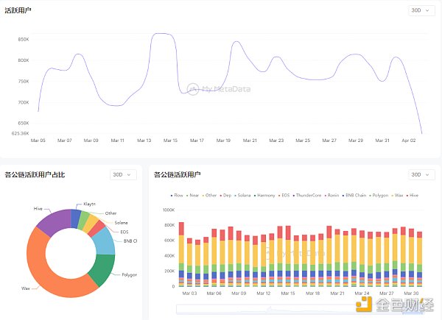Screen dimensions: 442x320
Task: Open the 30D dropdown for 活跃用户 chart
Action: [x=421, y=10]
